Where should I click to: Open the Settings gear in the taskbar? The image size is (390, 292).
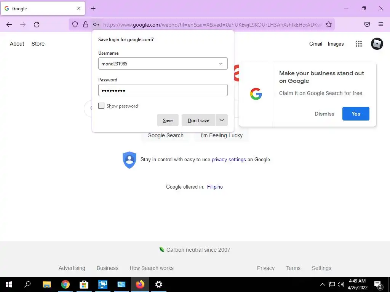pyautogui.click(x=159, y=284)
